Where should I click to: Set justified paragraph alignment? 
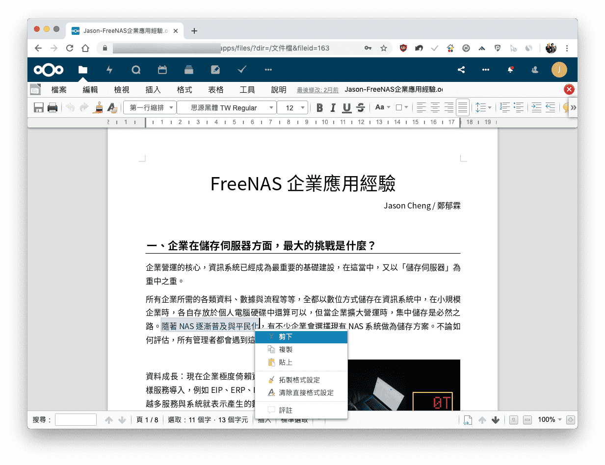pos(462,107)
